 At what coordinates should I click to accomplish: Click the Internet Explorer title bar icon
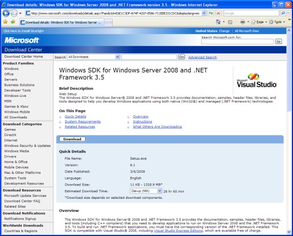tap(4, 5)
